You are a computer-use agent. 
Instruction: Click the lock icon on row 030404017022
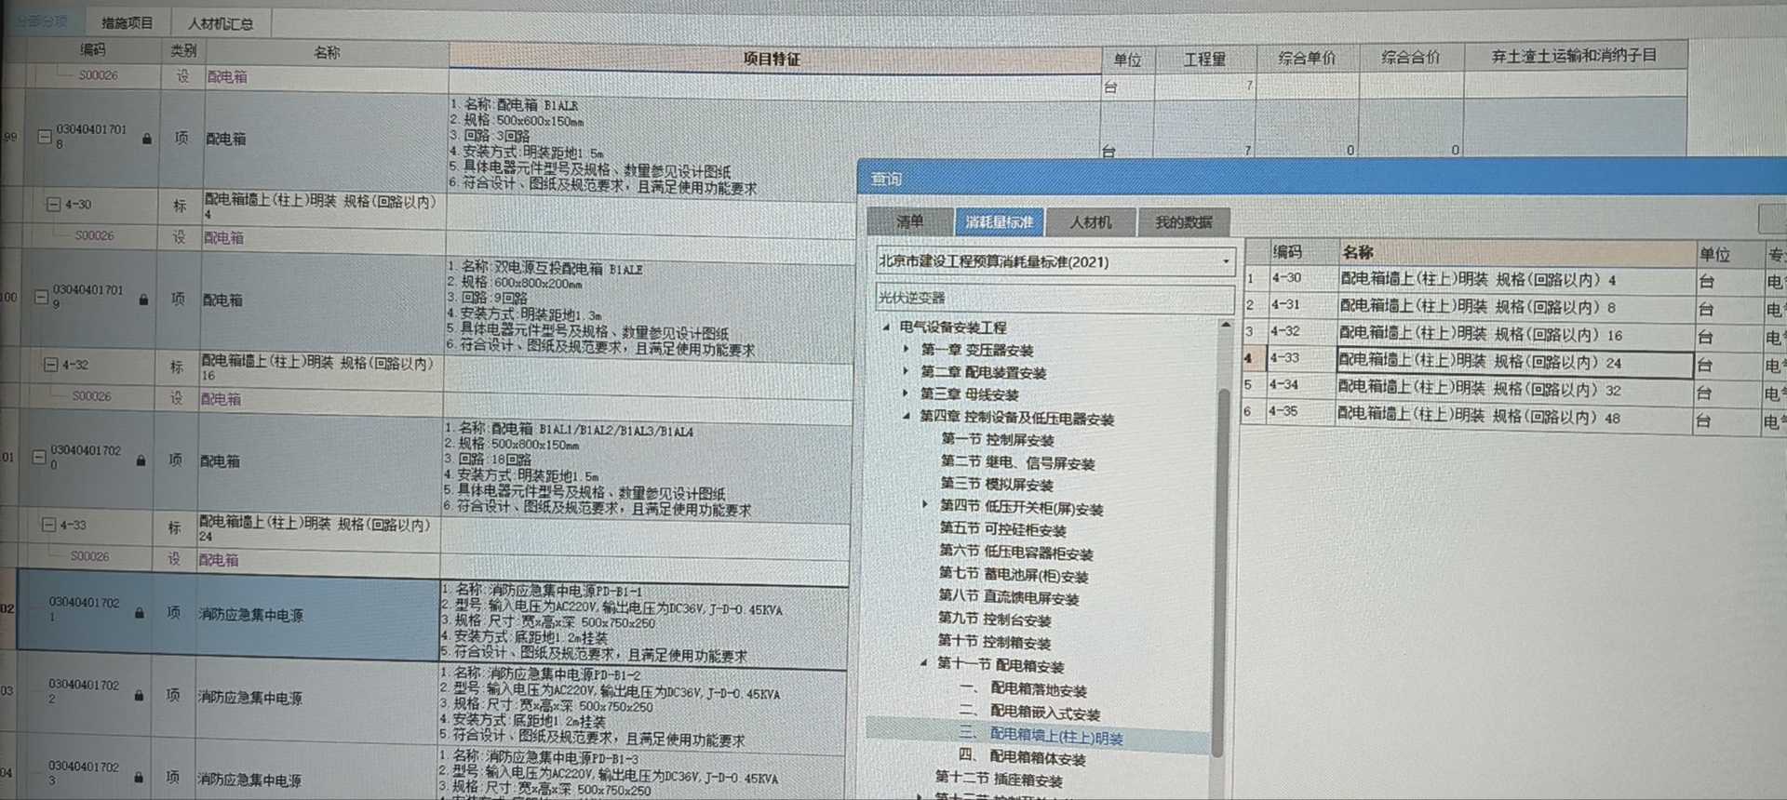[x=139, y=695]
